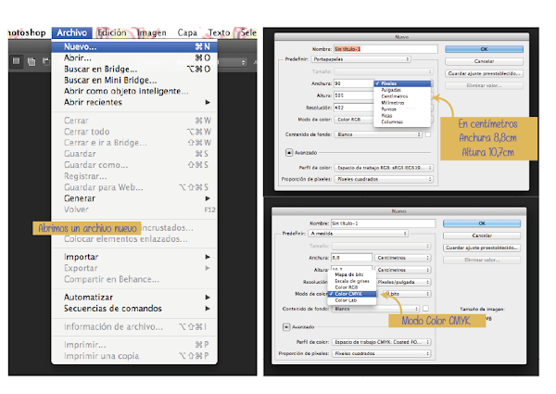
Task: Choose Abrir como objeto inteligente...
Action: 134,91
